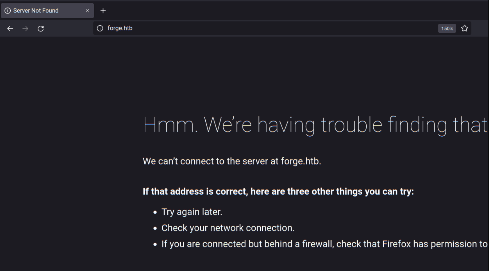Click bullet dot before "Try again later"

[x=155, y=213]
